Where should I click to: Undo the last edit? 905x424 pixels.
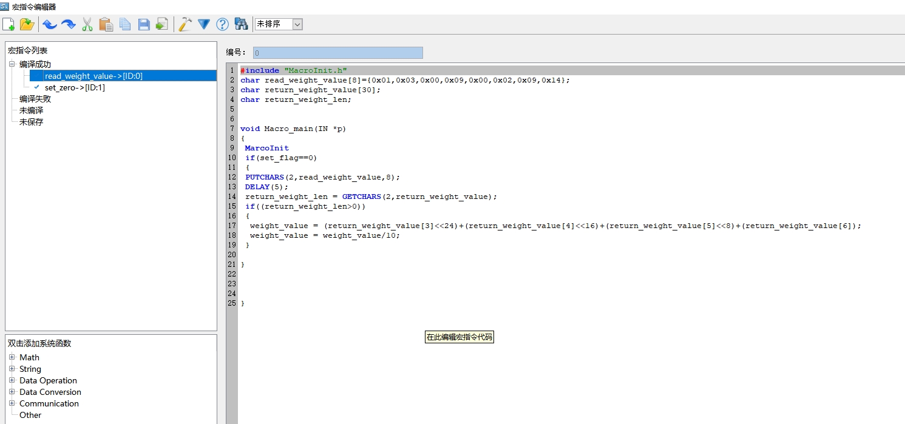(50, 24)
